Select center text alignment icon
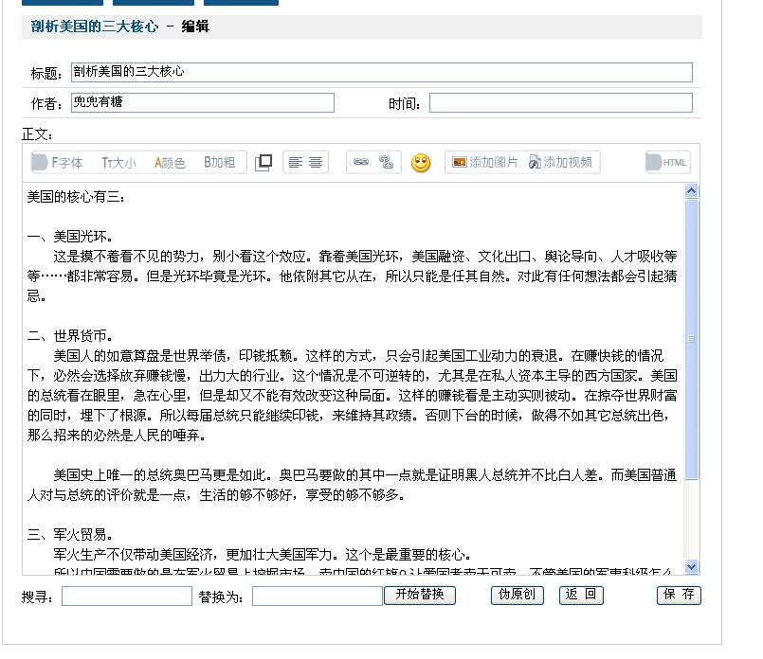763x659 pixels. pyautogui.click(x=314, y=162)
